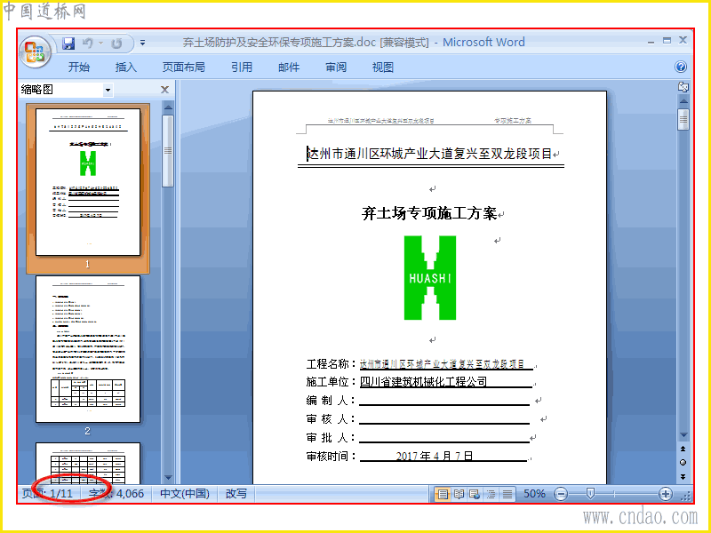Click the green HUASHI logo image
This screenshot has width=711, height=533.
tap(430, 278)
